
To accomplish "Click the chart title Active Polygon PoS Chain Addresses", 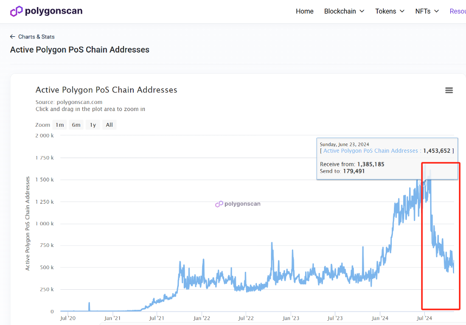I will (106, 90).
